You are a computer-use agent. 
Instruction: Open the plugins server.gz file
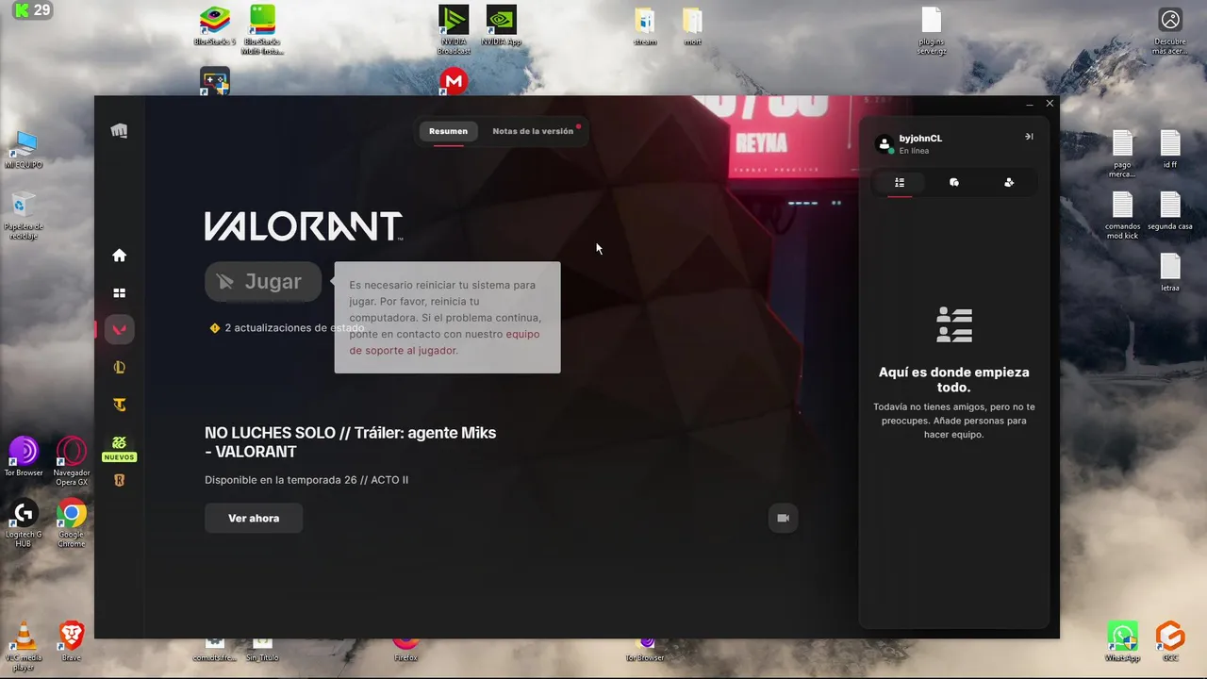931,29
